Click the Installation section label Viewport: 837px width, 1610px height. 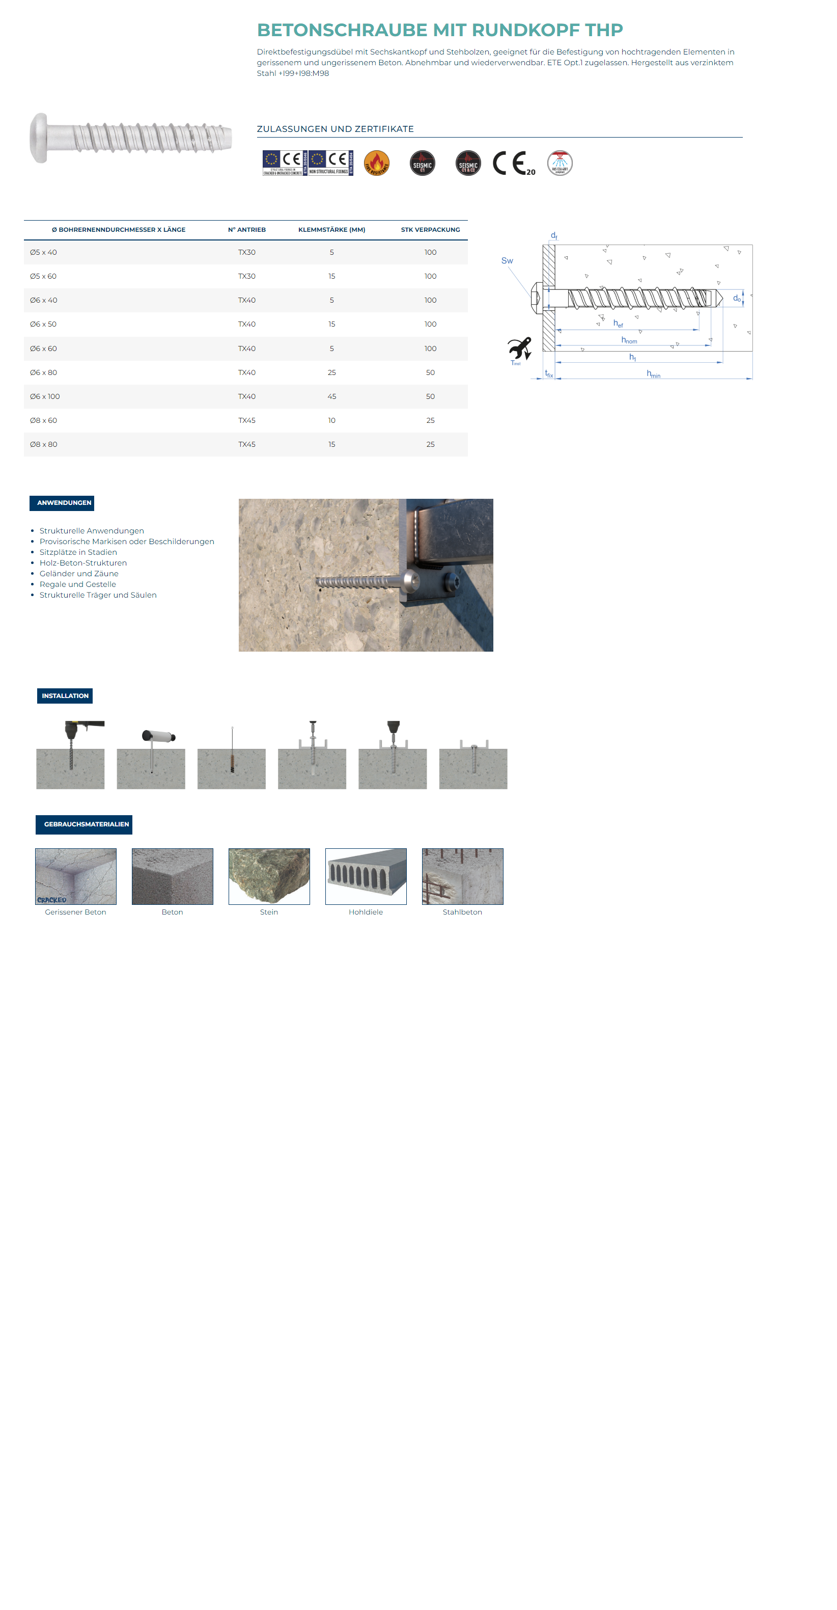[x=65, y=695]
